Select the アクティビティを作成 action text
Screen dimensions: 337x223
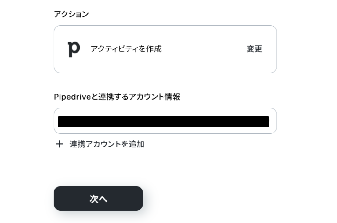[126, 49]
